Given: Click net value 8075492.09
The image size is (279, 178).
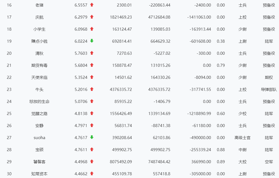Looking at the screenshot, I should [121, 162].
